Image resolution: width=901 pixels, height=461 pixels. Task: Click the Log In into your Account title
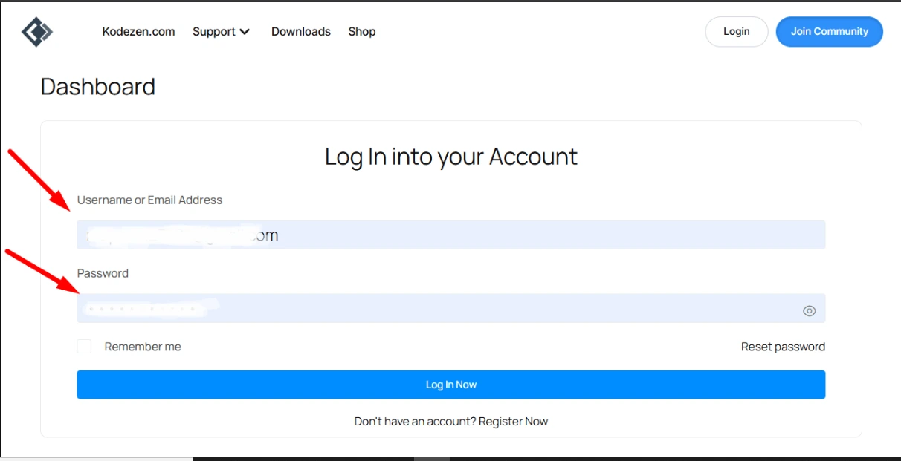pos(451,157)
